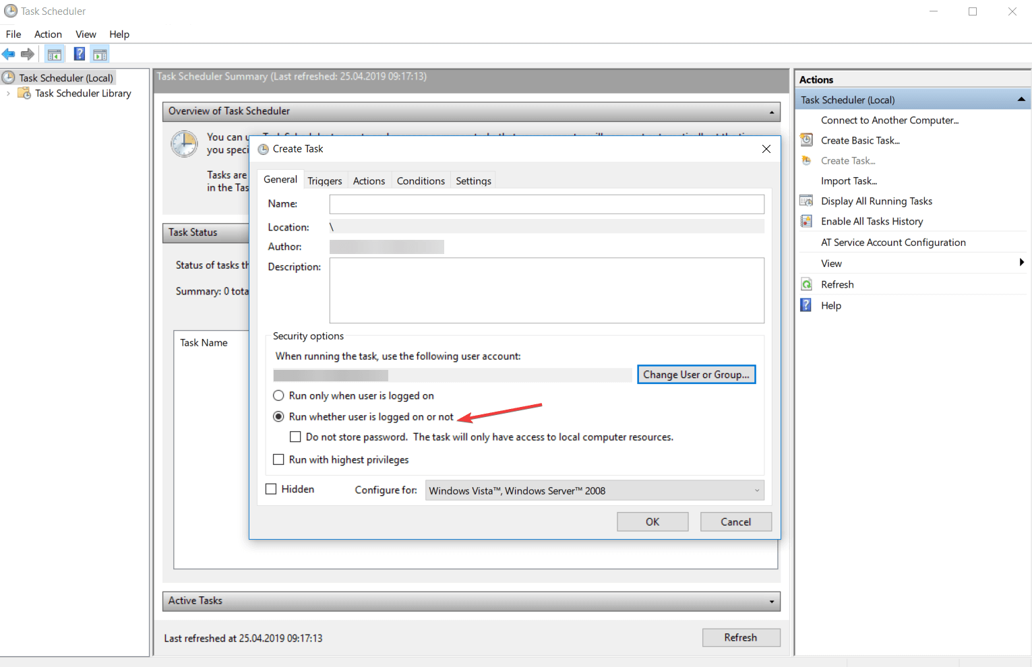Enable the Hidden checkbox
Viewport: 1032px width, 667px height.
point(271,488)
